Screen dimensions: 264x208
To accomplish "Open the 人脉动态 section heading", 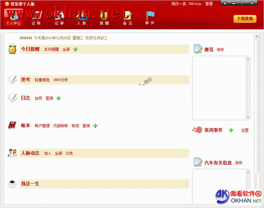I will (x=30, y=153).
